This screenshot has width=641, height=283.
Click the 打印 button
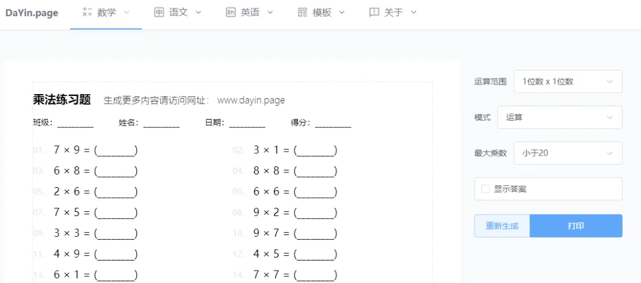point(576,226)
